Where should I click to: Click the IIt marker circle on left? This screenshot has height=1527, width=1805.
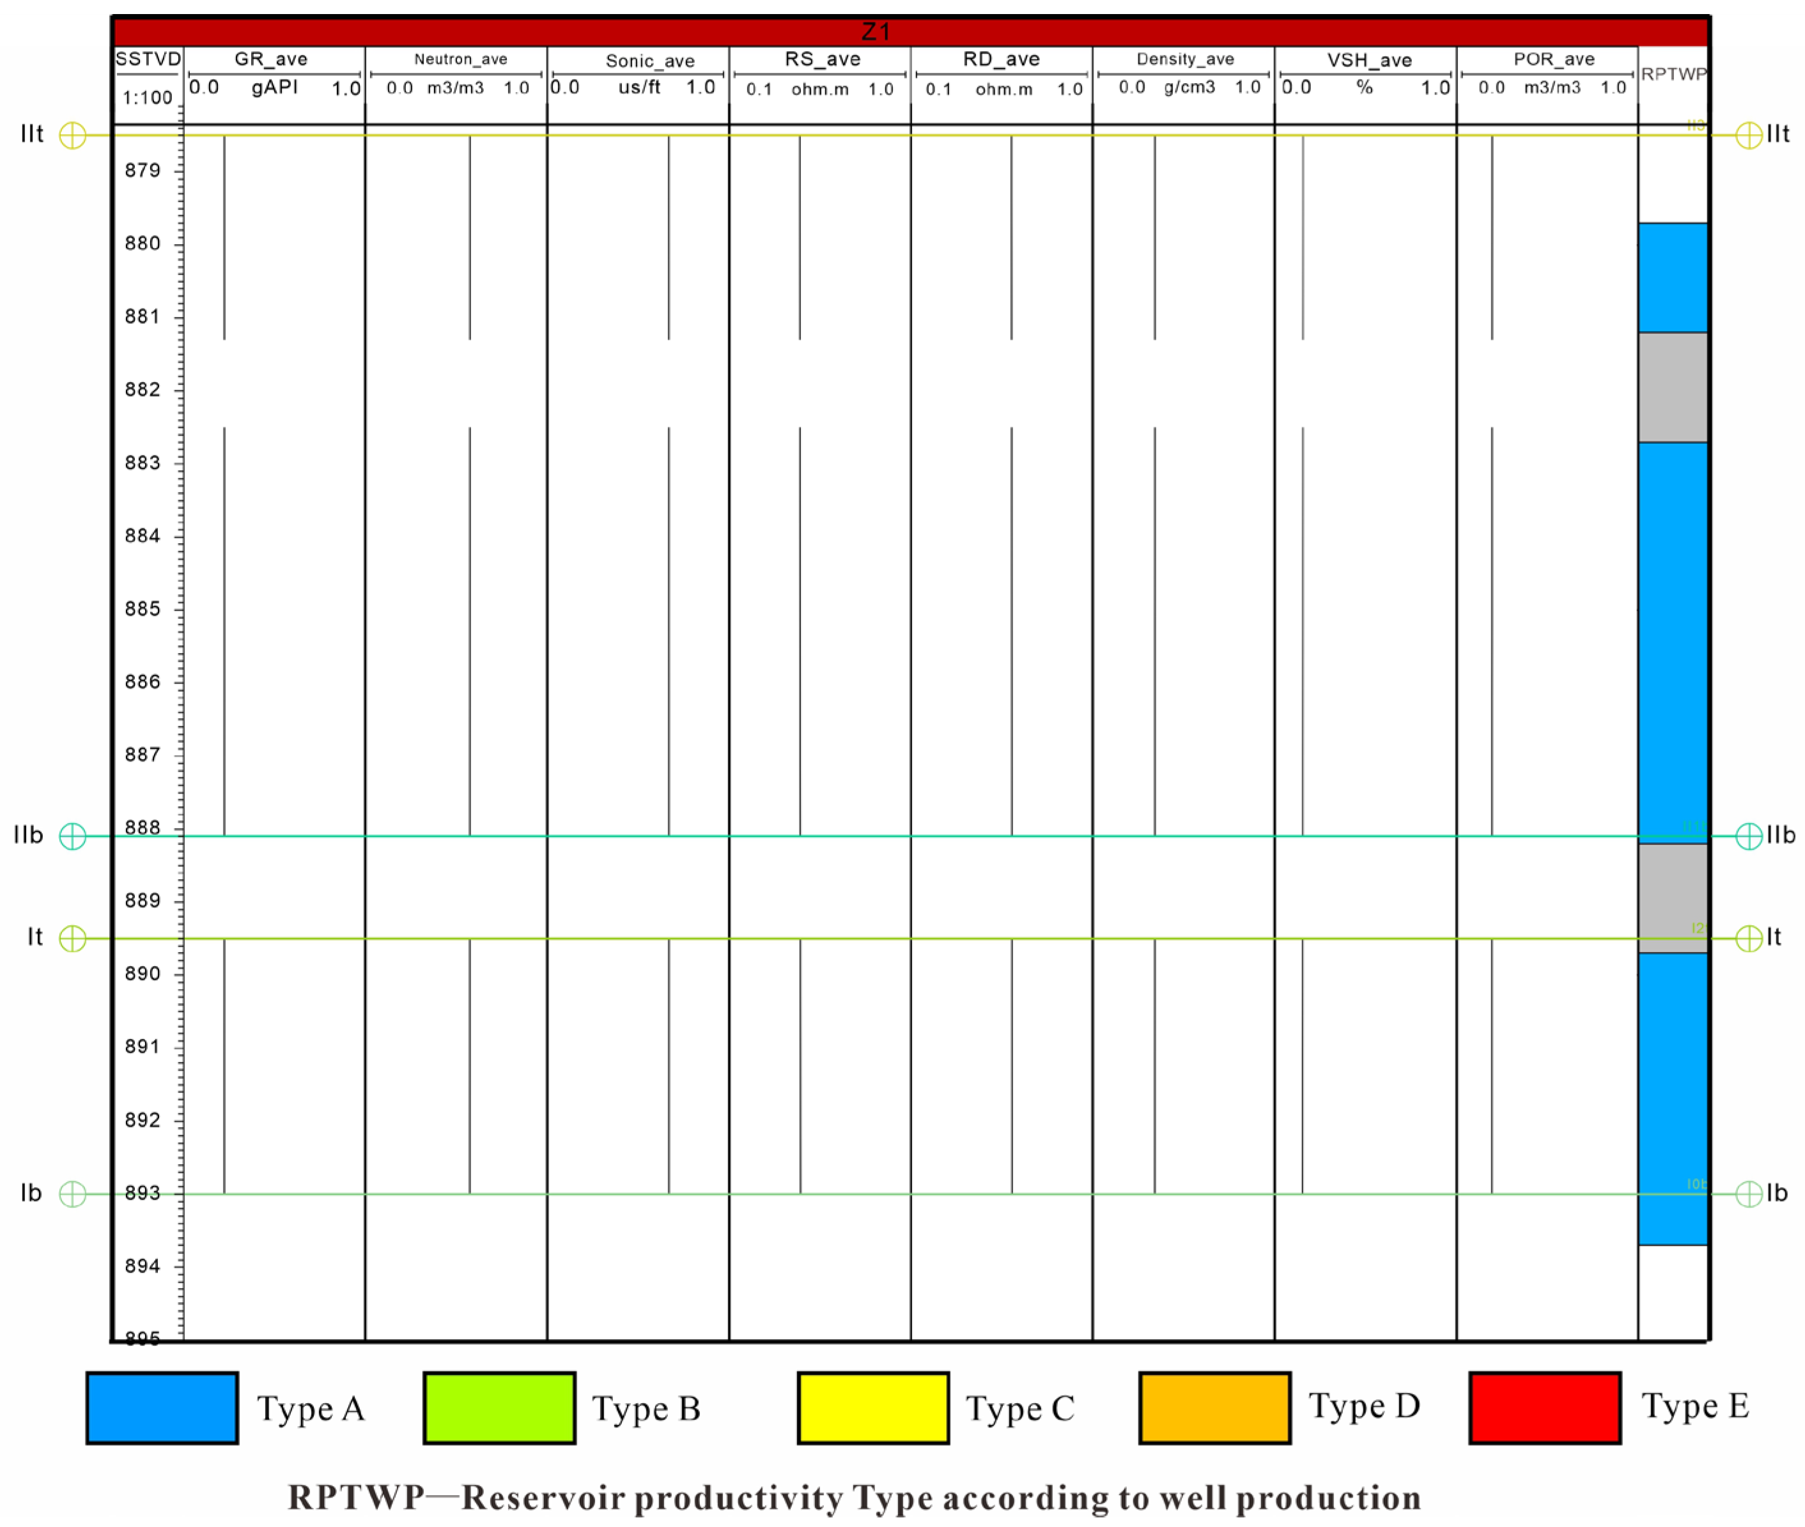click(x=73, y=135)
